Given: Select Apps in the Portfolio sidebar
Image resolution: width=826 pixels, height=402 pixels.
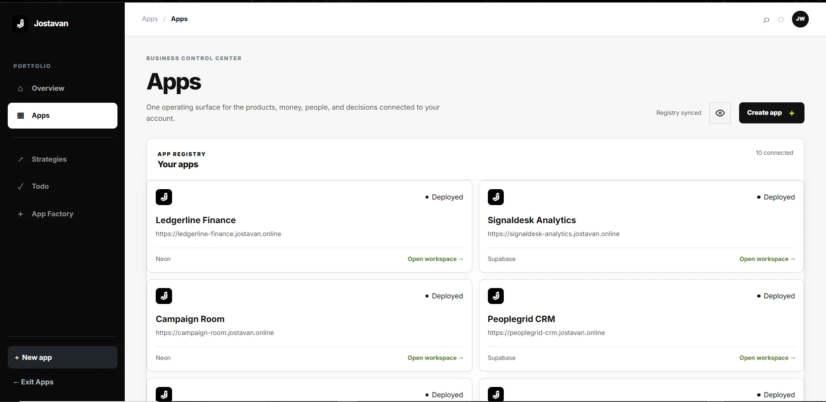Looking at the screenshot, I should coord(62,116).
